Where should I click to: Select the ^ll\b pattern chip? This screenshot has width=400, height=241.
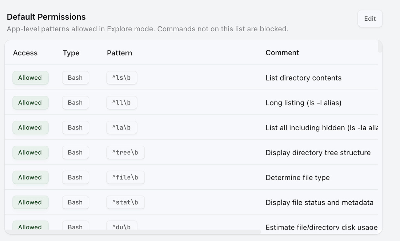click(121, 103)
